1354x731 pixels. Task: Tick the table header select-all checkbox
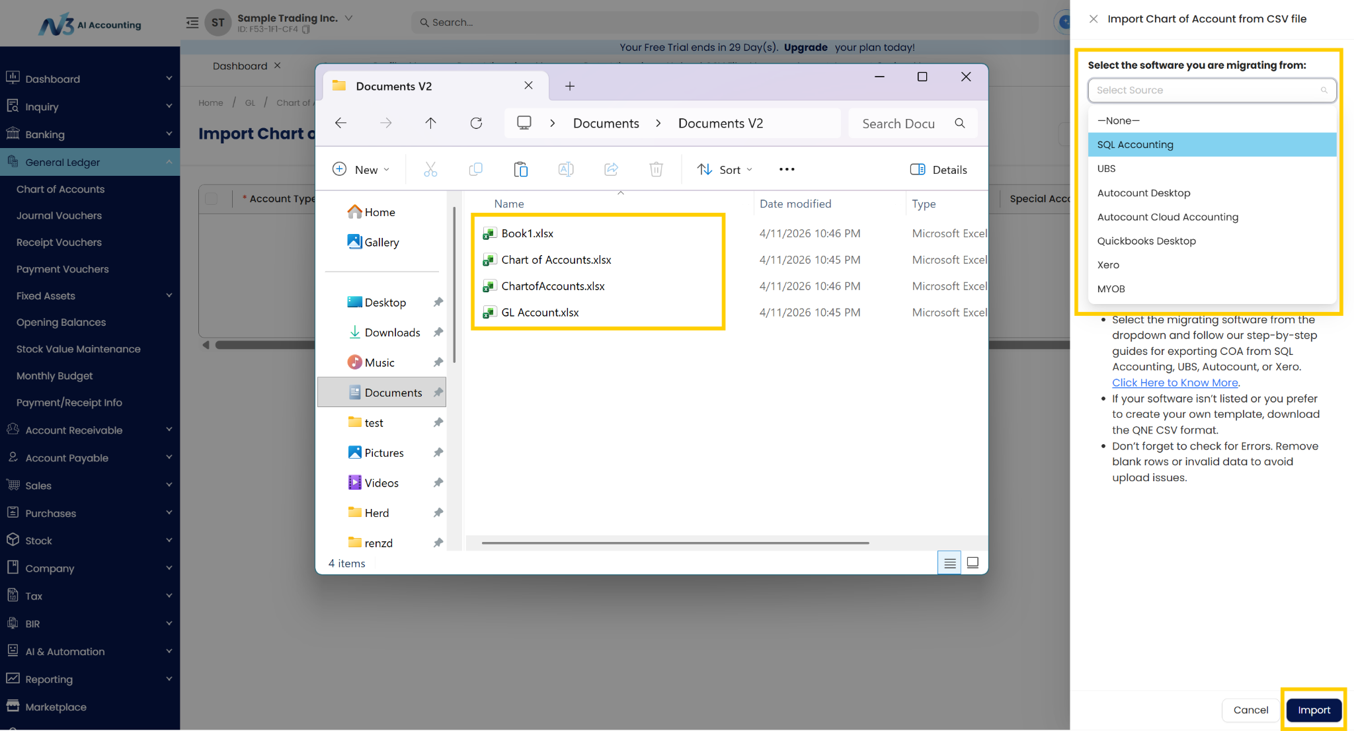point(212,199)
